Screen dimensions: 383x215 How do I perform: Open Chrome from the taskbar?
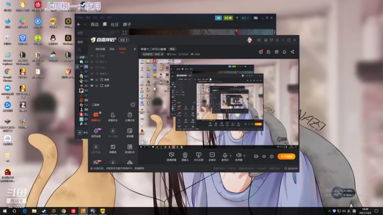click(64, 211)
